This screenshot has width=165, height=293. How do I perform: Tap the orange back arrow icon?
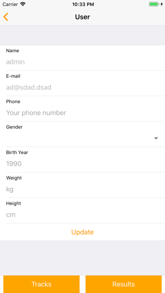[6, 17]
